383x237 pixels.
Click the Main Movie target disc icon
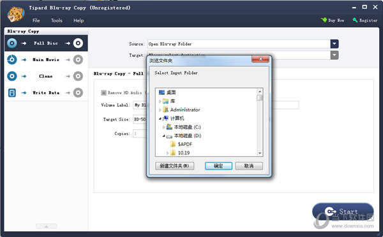point(78,60)
